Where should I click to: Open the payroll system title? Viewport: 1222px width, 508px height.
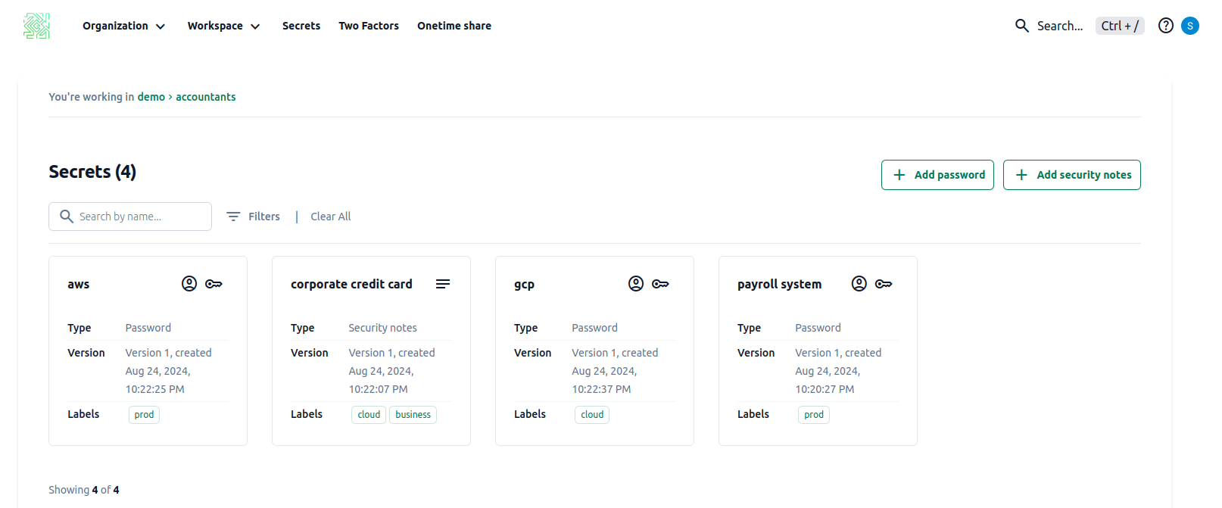tap(779, 285)
